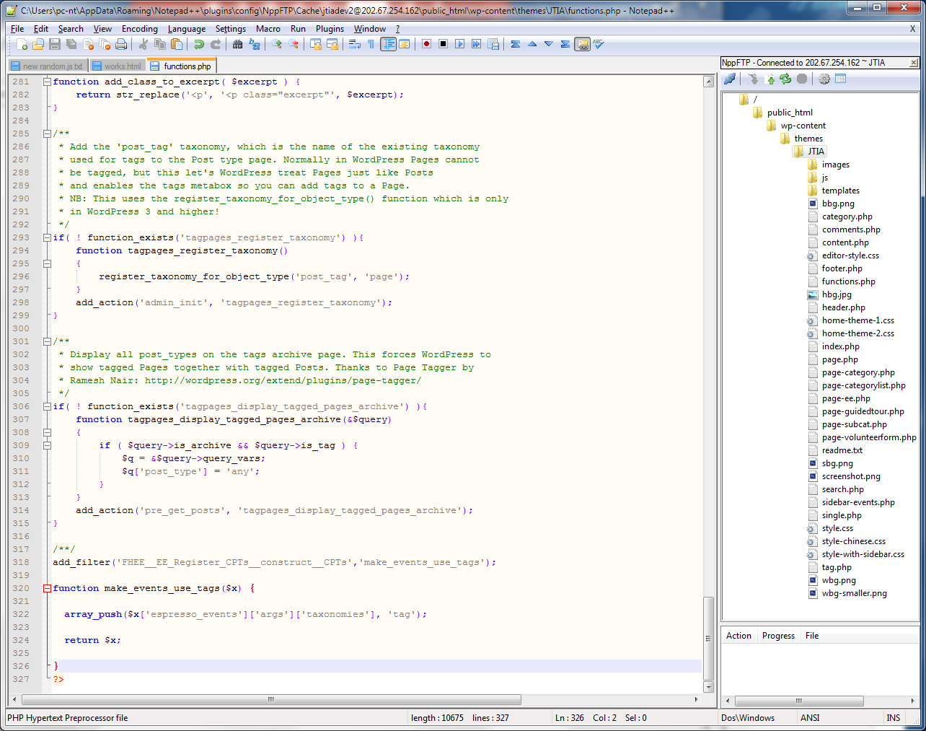The height and width of the screenshot is (731, 926).
Task: Collapse the if block fold at line 293
Action: pos(47,237)
